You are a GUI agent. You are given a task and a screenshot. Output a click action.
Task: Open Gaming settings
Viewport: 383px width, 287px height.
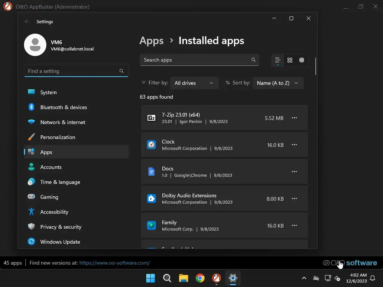pos(76,197)
